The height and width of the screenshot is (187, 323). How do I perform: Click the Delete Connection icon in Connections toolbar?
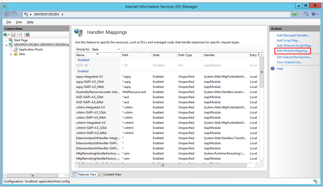click(28, 35)
